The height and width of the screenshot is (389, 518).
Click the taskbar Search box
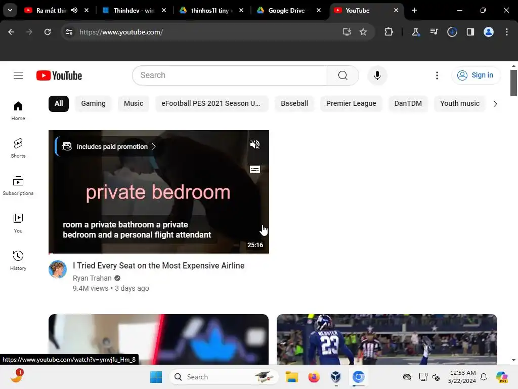pos(224,377)
